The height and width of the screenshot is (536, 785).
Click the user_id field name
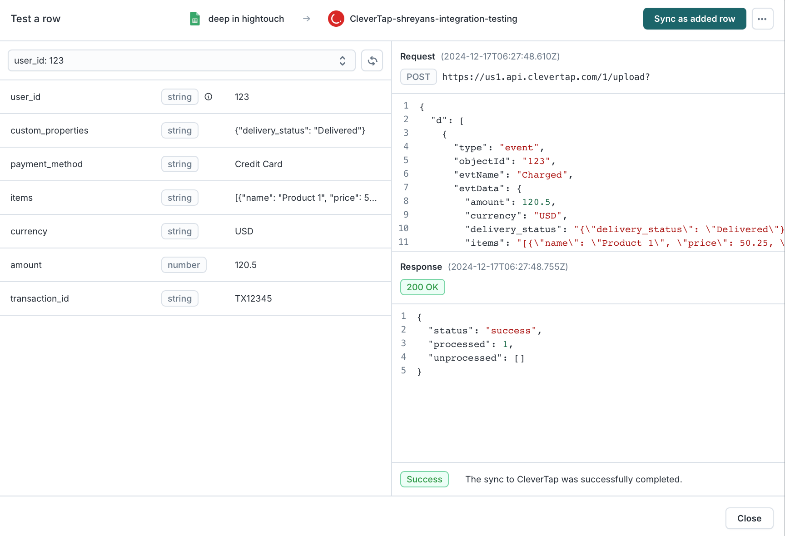coord(25,97)
